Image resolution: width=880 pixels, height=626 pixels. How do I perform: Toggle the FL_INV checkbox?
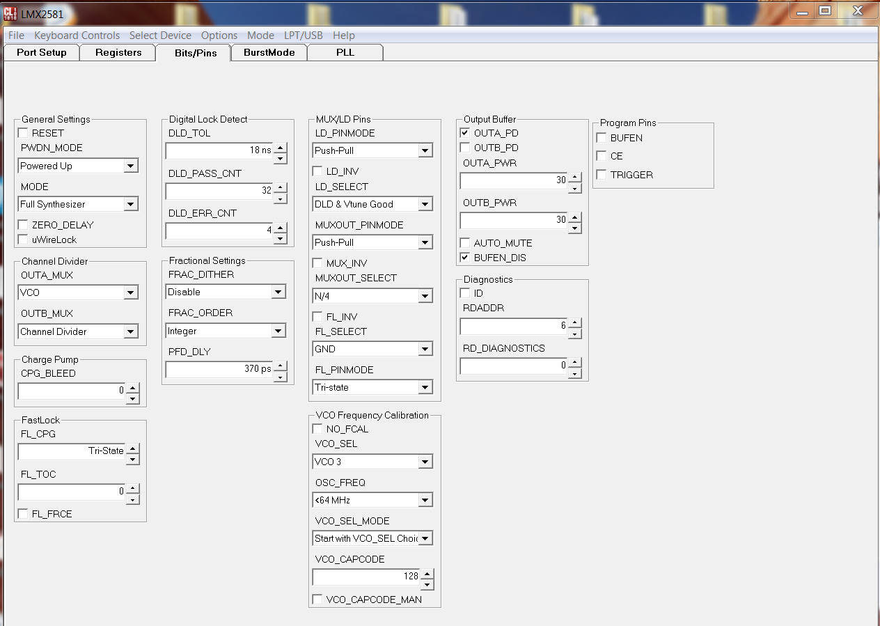[317, 317]
